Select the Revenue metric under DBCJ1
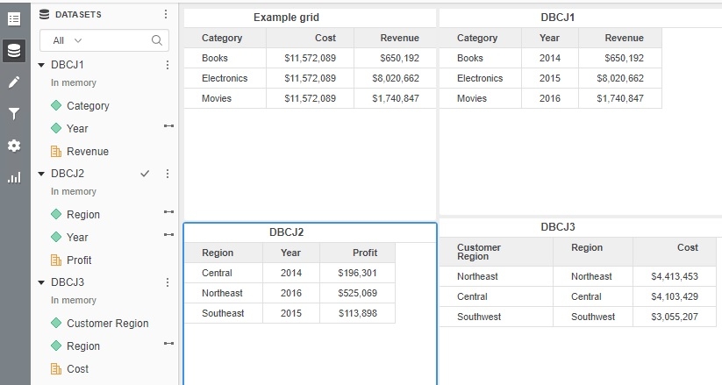 [87, 152]
